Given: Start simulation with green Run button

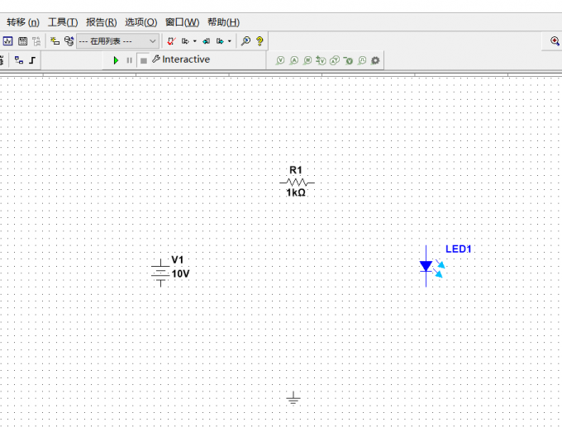Looking at the screenshot, I should click(116, 60).
